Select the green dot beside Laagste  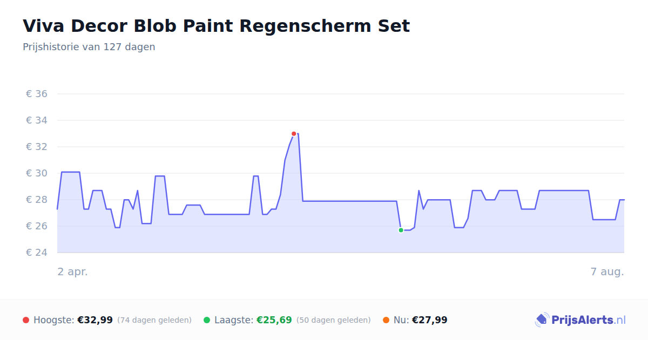pyautogui.click(x=207, y=320)
